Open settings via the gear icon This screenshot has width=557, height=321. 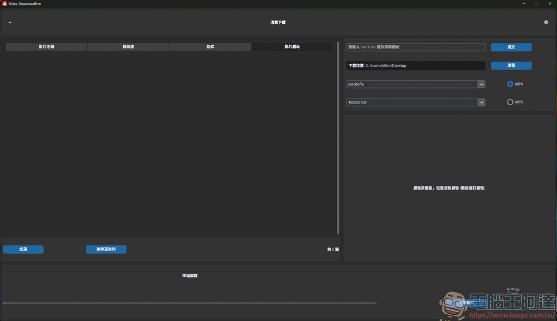tap(546, 22)
